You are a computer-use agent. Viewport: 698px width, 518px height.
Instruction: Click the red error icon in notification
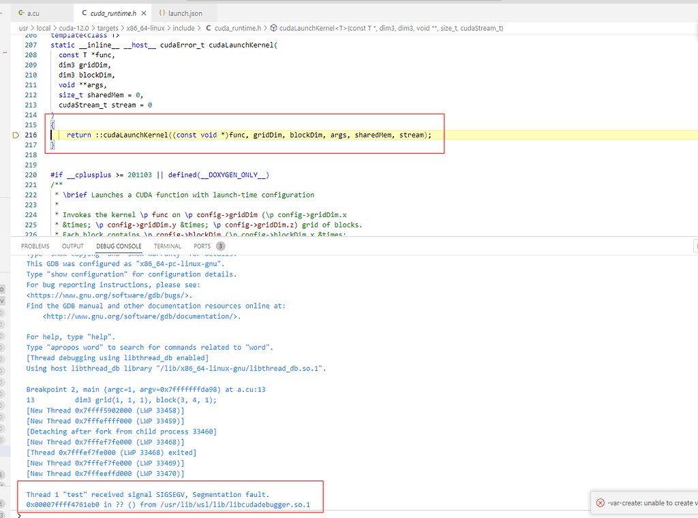click(601, 503)
